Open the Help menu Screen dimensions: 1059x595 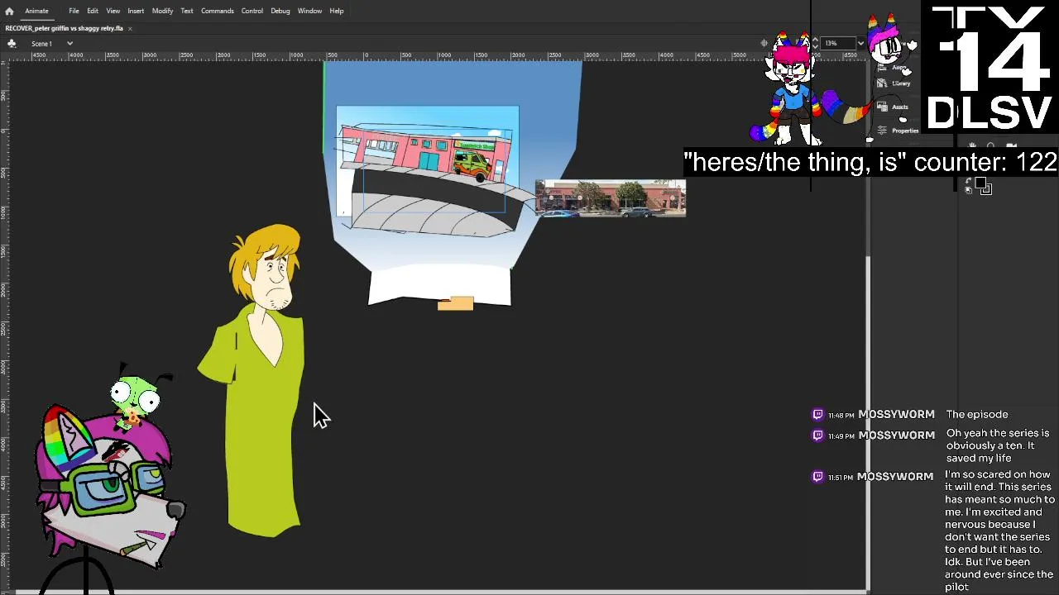pos(337,11)
